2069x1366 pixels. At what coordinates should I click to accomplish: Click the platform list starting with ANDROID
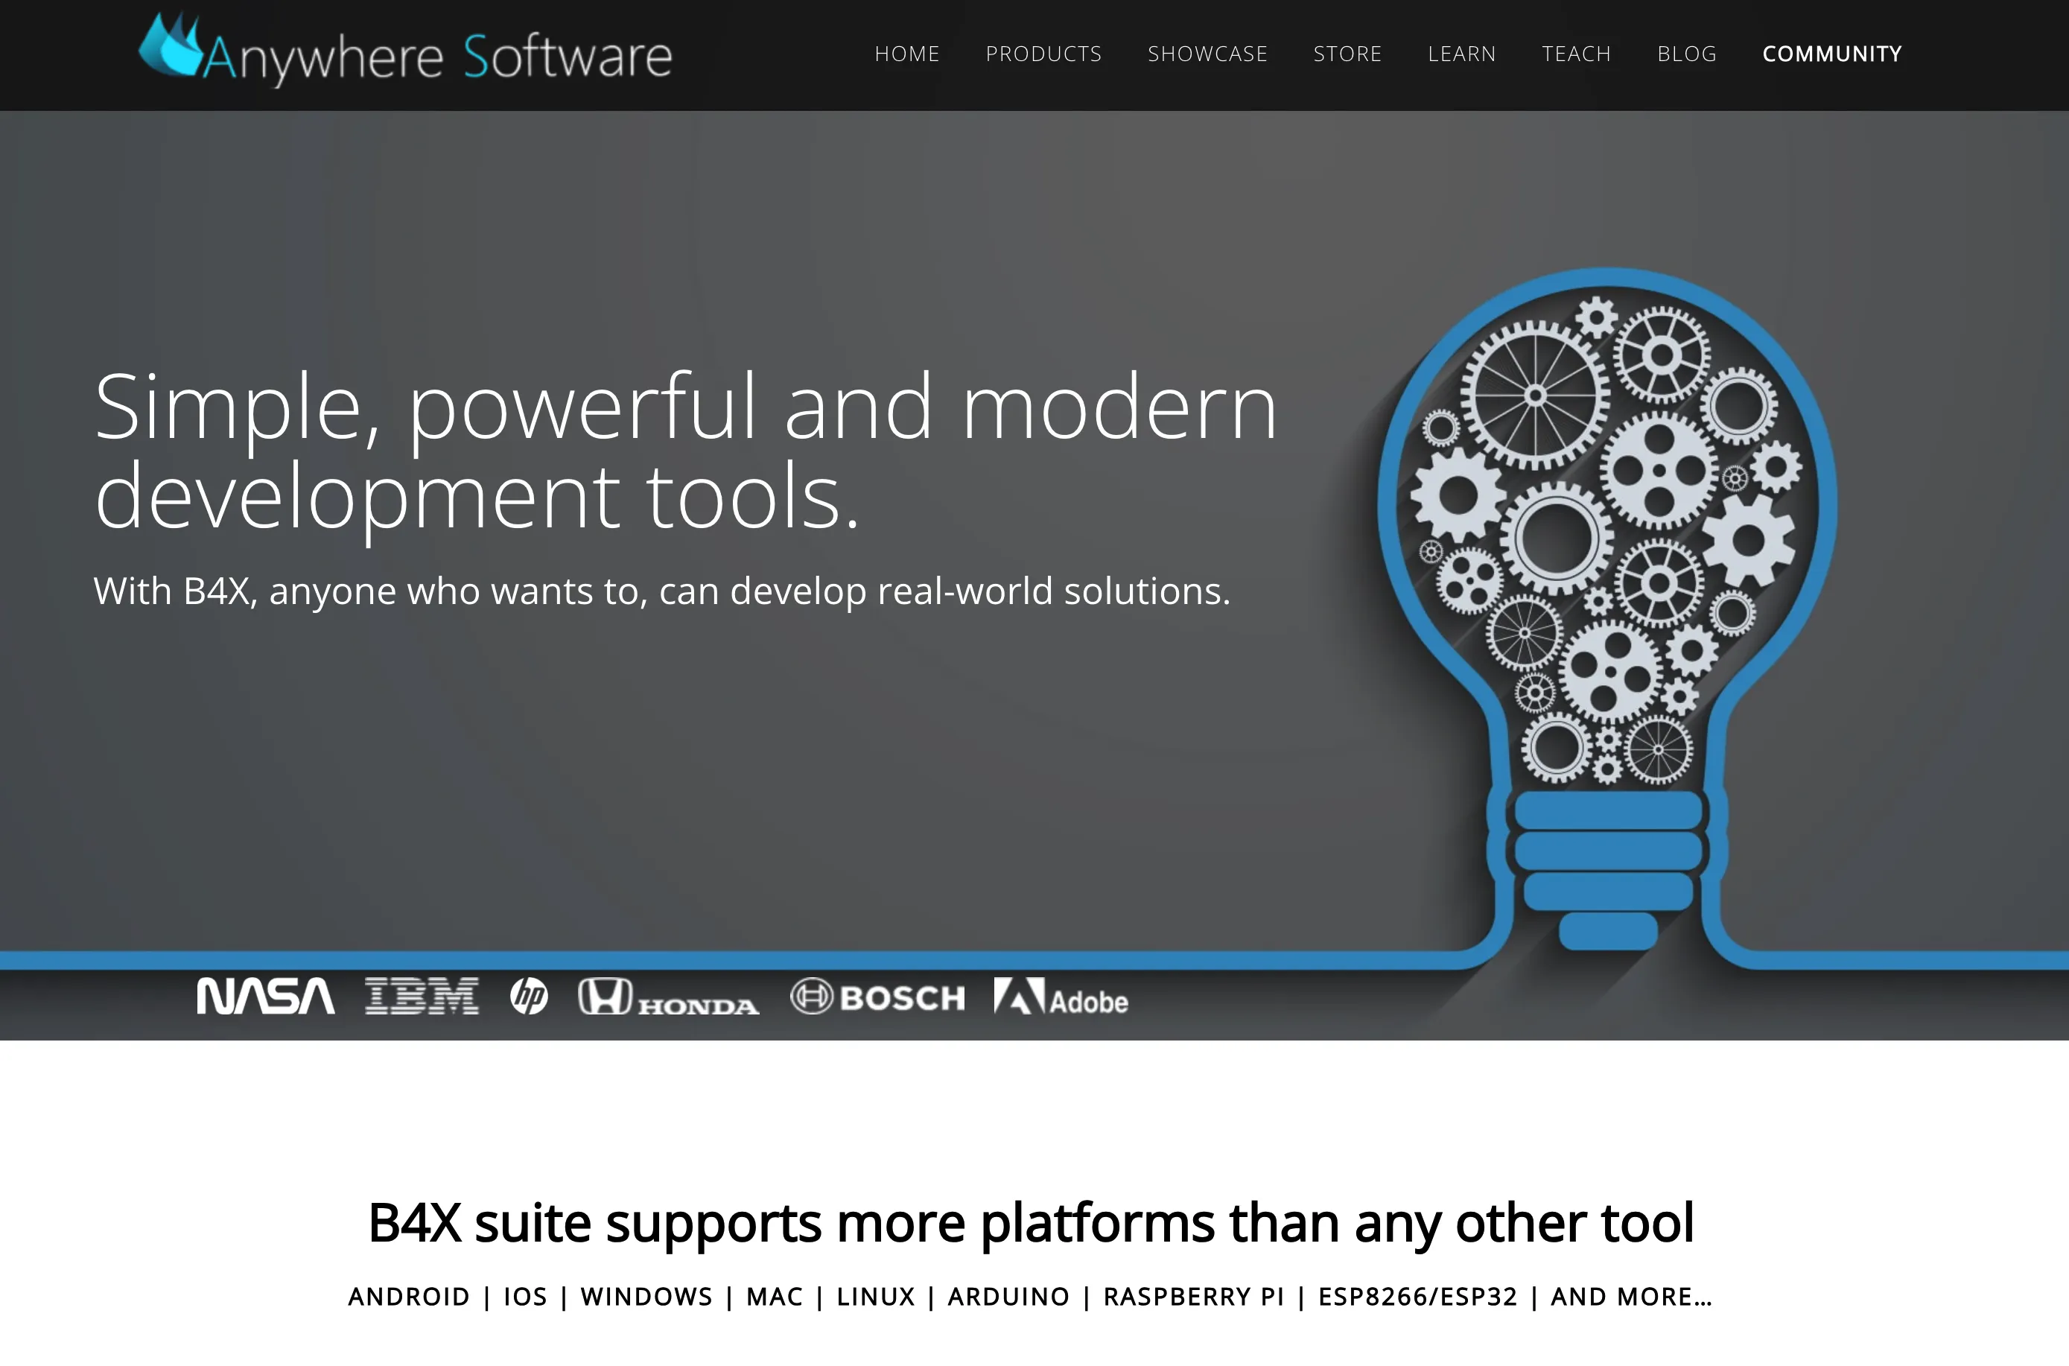pos(1031,1296)
